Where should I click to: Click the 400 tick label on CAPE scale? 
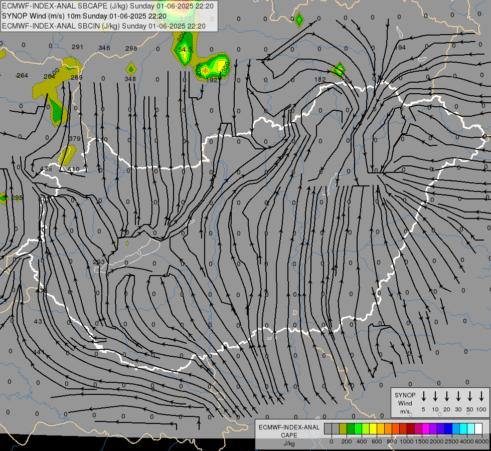click(x=362, y=441)
